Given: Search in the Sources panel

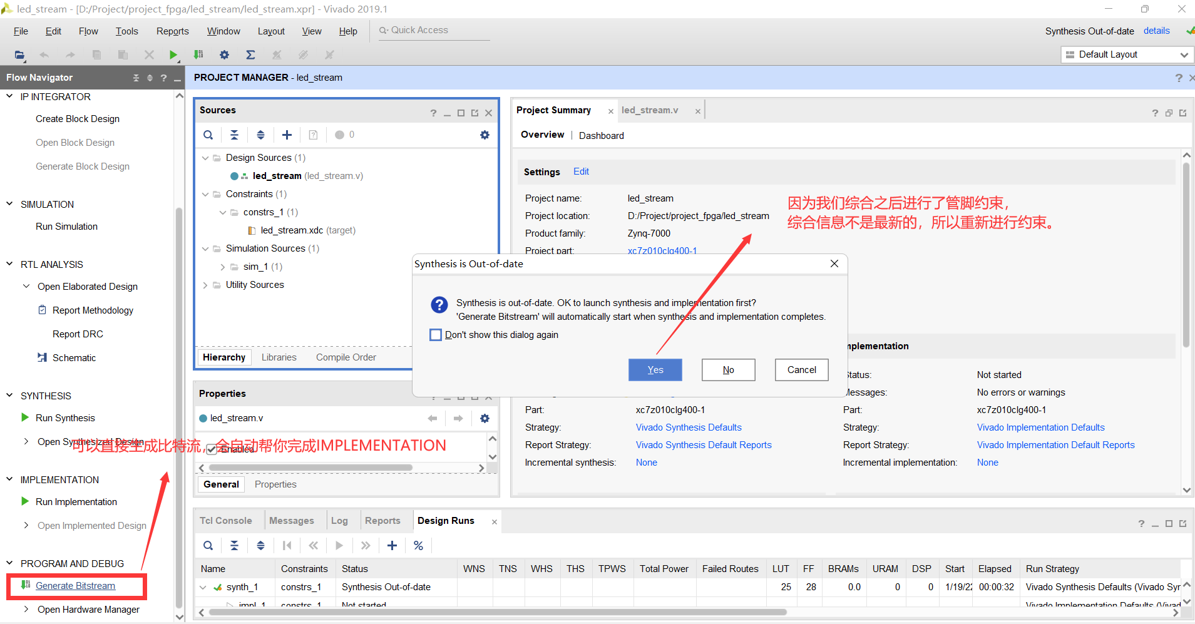Looking at the screenshot, I should click(208, 135).
